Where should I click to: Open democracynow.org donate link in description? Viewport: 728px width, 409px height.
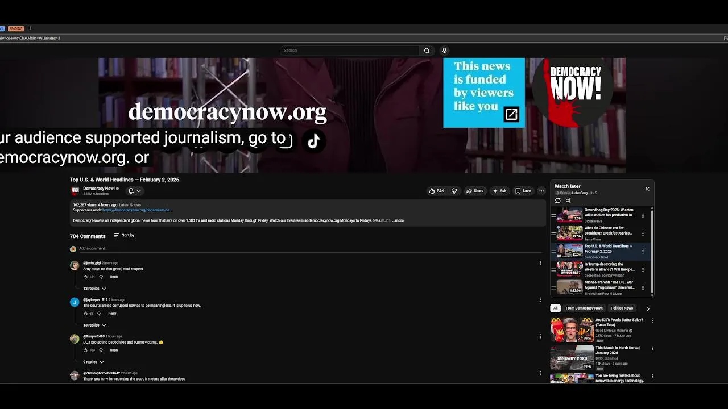[x=137, y=210]
